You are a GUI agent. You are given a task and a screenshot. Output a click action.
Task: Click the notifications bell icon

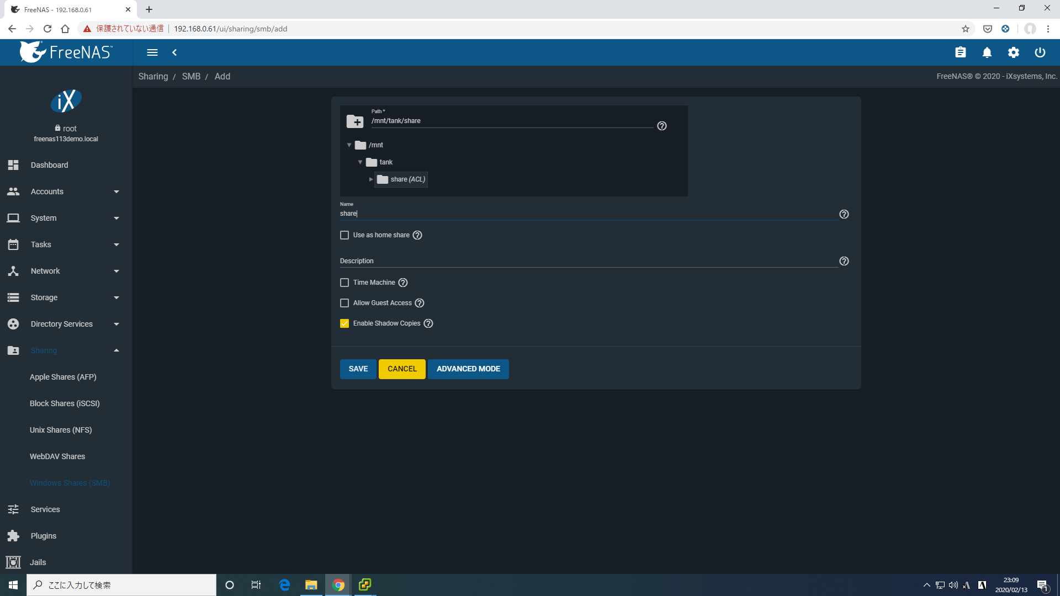click(x=987, y=52)
